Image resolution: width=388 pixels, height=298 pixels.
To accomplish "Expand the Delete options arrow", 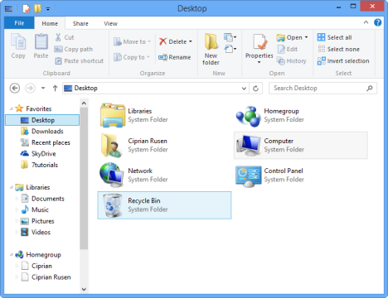I will (191, 41).
